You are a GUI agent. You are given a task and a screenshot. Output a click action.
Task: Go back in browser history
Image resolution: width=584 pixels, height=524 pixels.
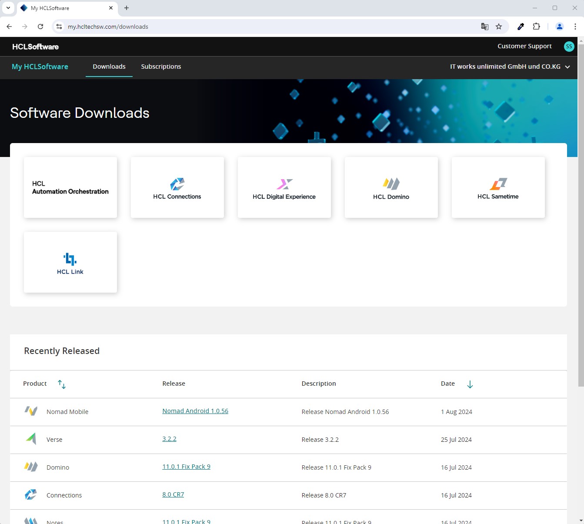click(x=9, y=27)
